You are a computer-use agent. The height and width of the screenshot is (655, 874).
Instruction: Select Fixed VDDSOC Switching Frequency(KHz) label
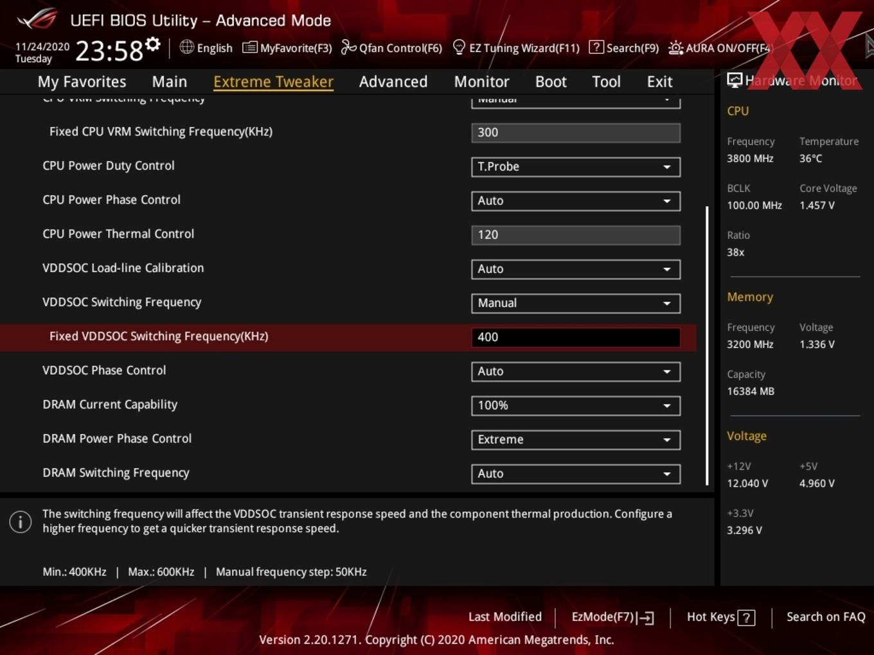click(159, 336)
